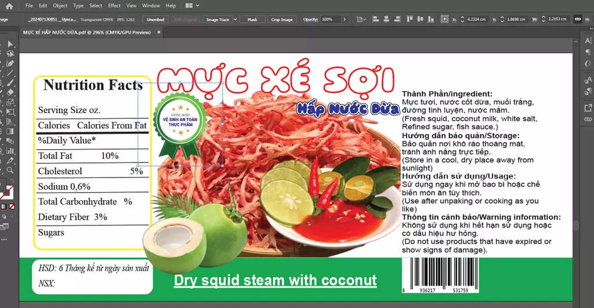Open the Links panel icon on right dock

tap(588, 119)
